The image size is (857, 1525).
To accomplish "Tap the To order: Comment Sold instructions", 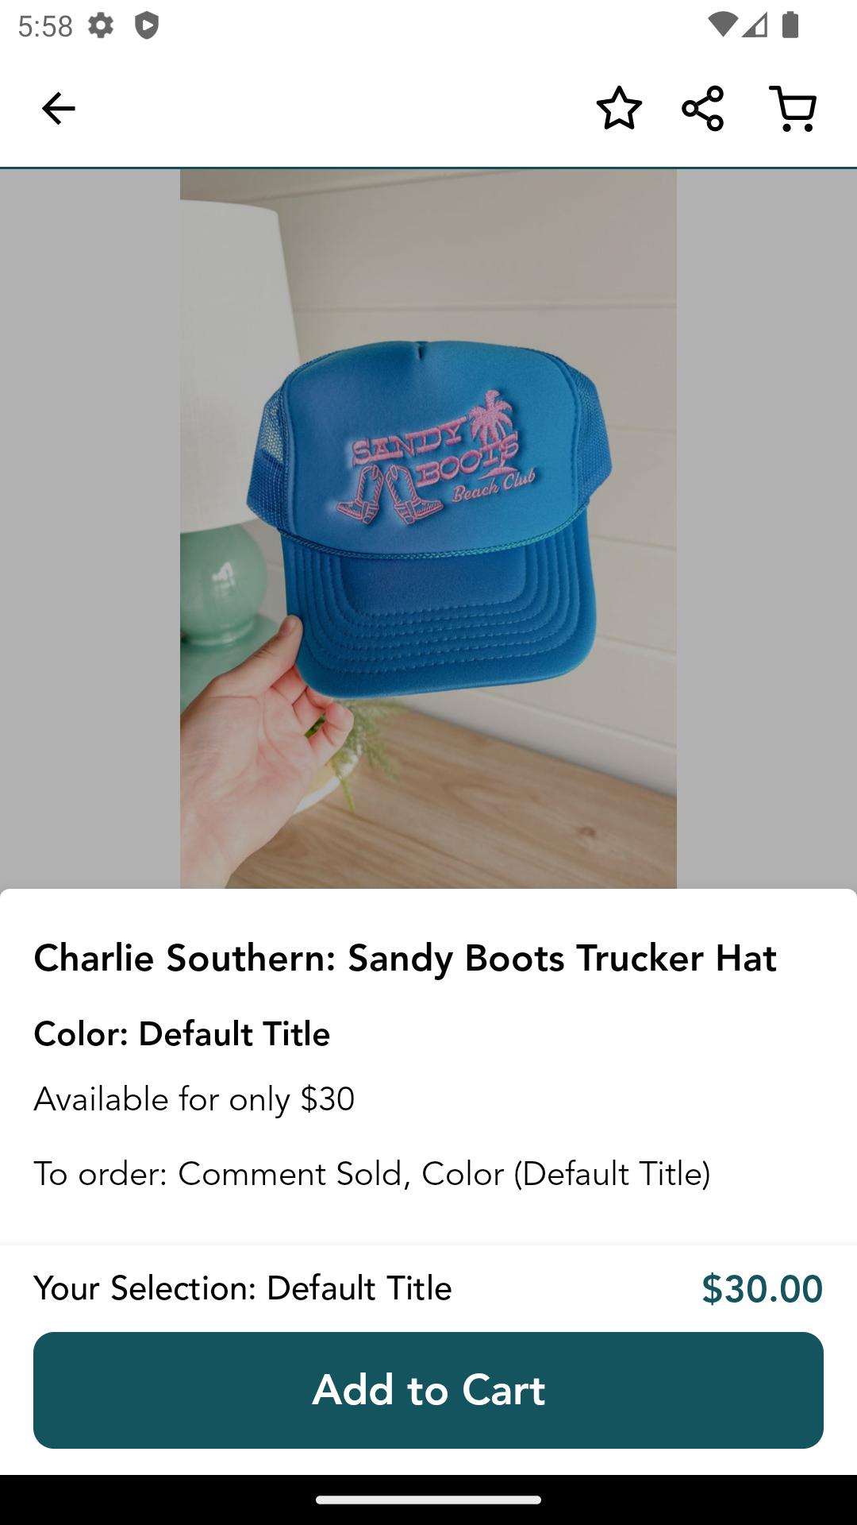I will point(372,1173).
